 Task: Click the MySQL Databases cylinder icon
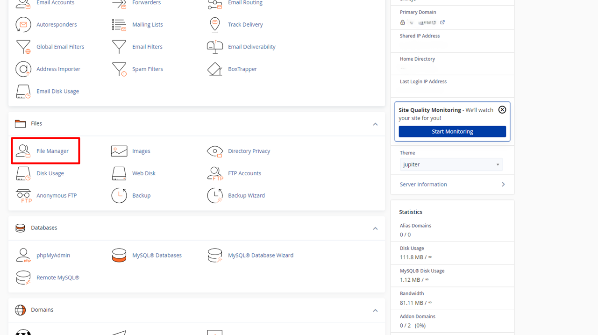[119, 255]
